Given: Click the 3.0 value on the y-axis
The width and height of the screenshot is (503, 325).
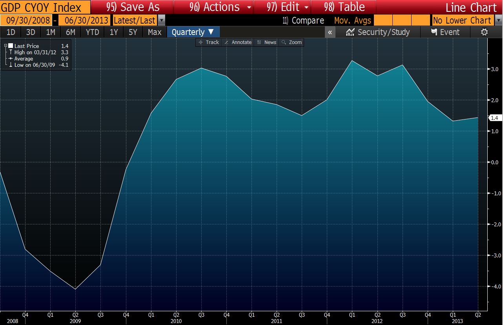Looking at the screenshot, I should [x=494, y=69].
